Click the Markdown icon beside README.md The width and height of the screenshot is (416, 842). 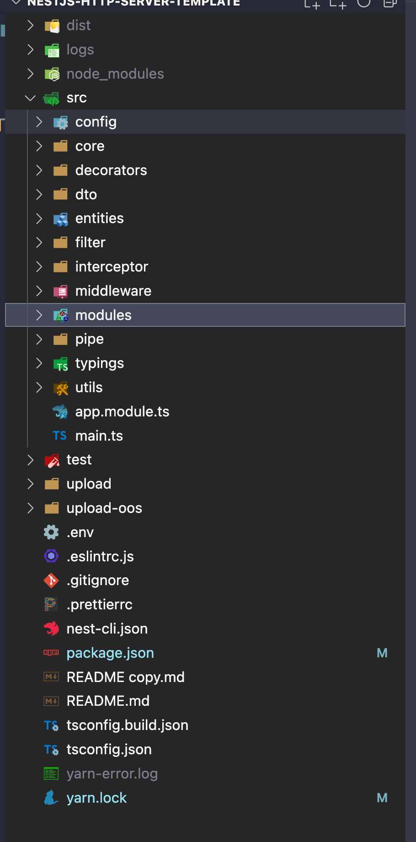51,701
